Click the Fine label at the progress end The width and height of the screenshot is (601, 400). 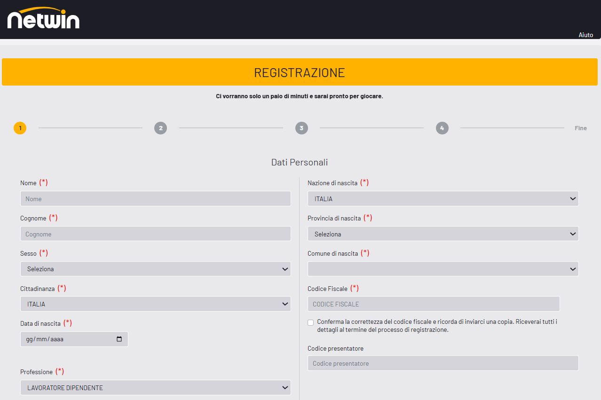580,127
